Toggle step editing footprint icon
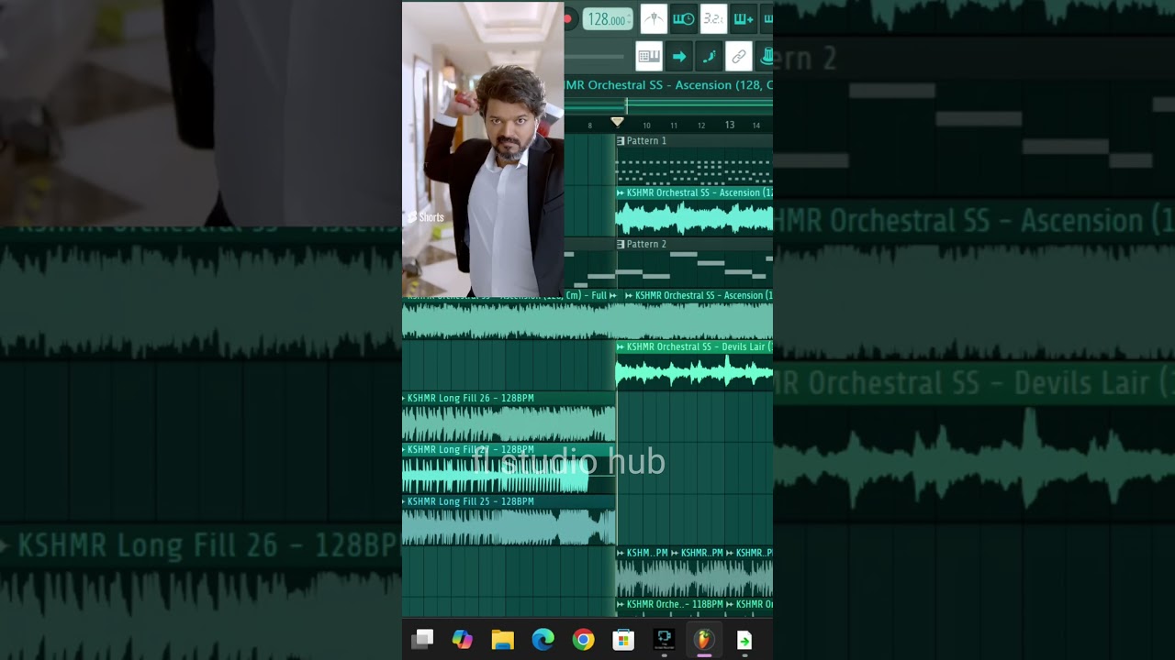This screenshot has width=1175, height=660. 709,57
